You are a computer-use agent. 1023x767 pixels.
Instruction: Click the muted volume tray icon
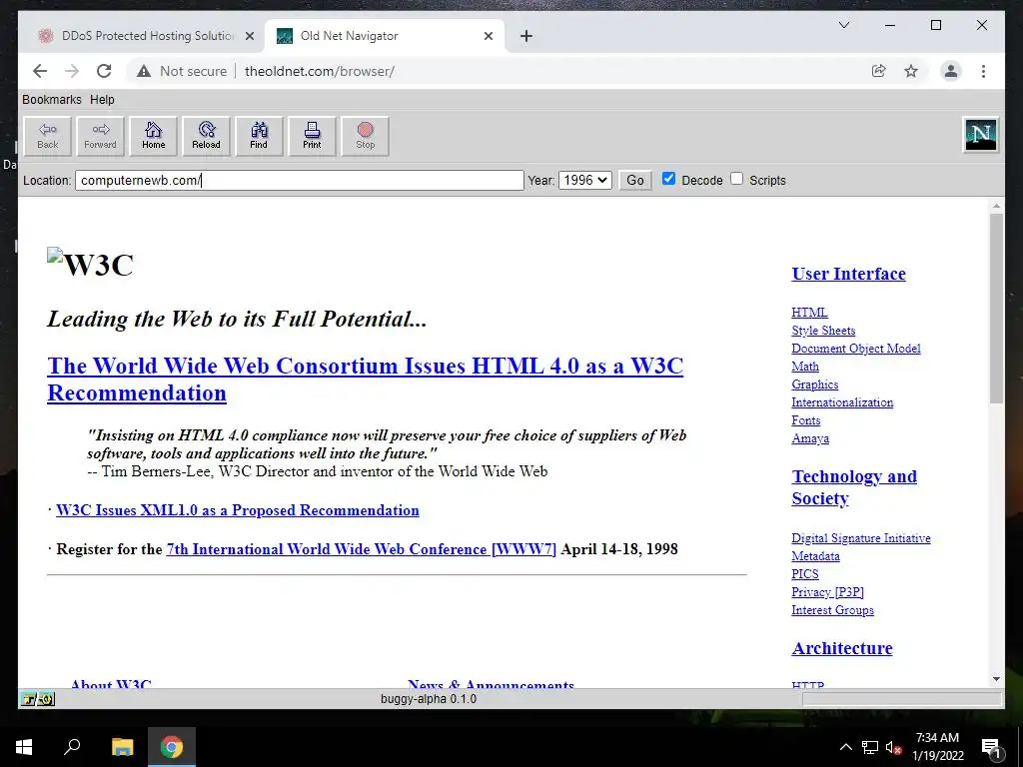coord(893,747)
